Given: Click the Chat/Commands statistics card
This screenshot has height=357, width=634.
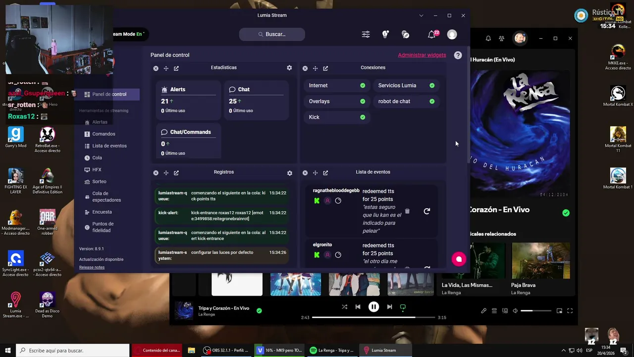Looking at the screenshot, I should pos(188,142).
